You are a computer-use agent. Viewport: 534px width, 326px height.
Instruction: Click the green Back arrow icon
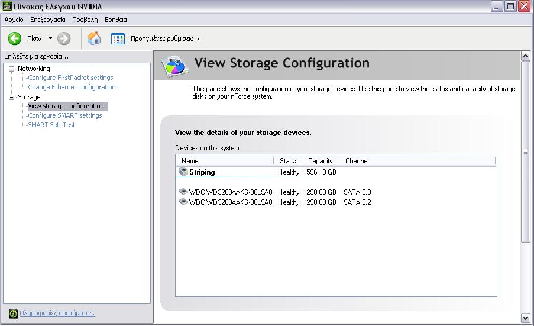pos(15,38)
